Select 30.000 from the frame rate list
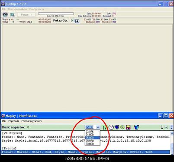The width and height of the screenshot is (174, 162). coord(92,144)
